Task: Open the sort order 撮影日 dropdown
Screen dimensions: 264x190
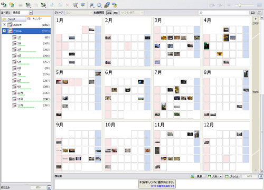Action: (x=31, y=13)
